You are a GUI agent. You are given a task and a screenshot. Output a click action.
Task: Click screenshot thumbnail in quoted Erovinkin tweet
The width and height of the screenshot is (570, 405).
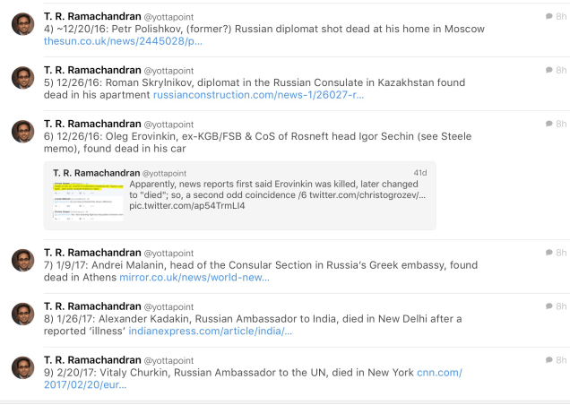coord(88,200)
